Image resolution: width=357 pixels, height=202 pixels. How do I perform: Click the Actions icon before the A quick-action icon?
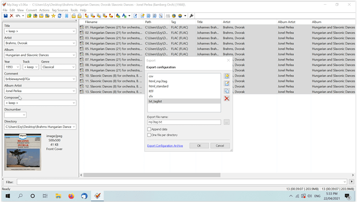(118, 16)
